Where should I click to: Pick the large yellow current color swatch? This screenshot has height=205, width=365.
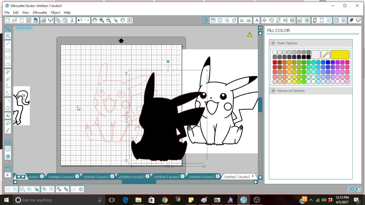click(x=340, y=54)
